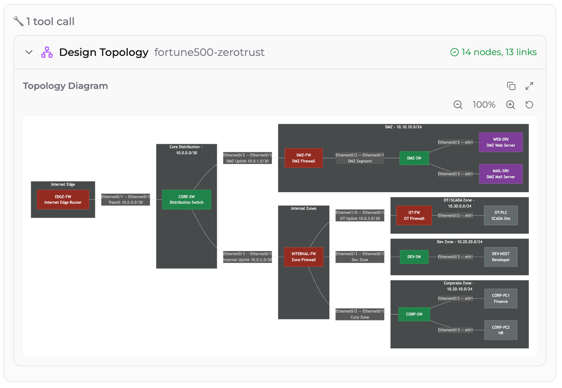Select the OT-PLC SCADA Sim node
The width and height of the screenshot is (562, 388).
pos(501,215)
